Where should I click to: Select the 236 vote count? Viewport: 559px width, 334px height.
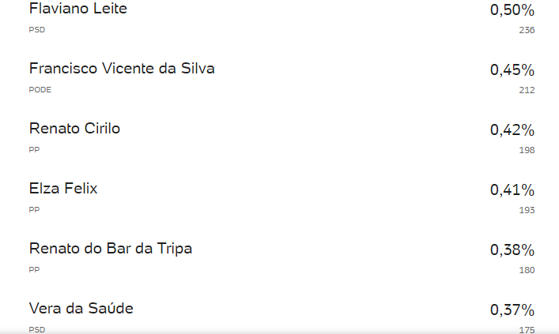(527, 30)
